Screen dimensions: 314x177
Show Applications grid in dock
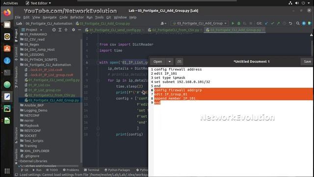pyautogui.click(x=7, y=171)
